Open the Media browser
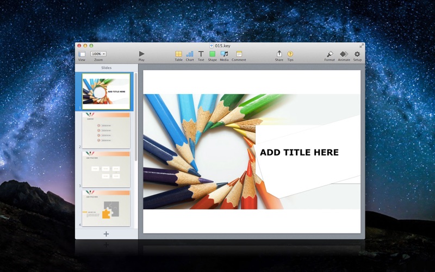435x272 pixels. click(224, 54)
